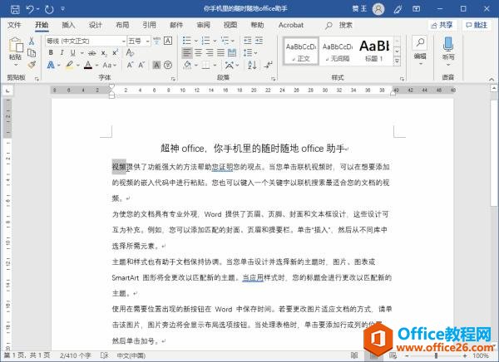The height and width of the screenshot is (362, 499).
Task: Undo the last action
Action: (30, 9)
